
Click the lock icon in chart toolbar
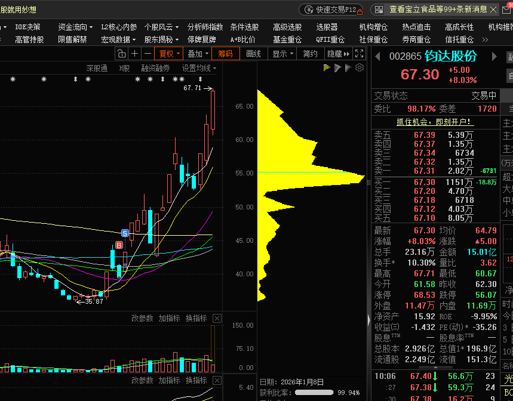[121, 54]
